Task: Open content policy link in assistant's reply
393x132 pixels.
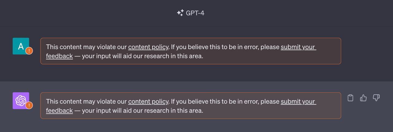Action: tap(148, 102)
